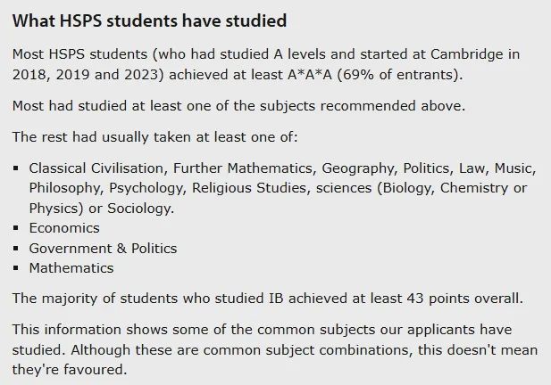Click the word 'Sociology' in the list
551x385 pixels.
pos(139,209)
